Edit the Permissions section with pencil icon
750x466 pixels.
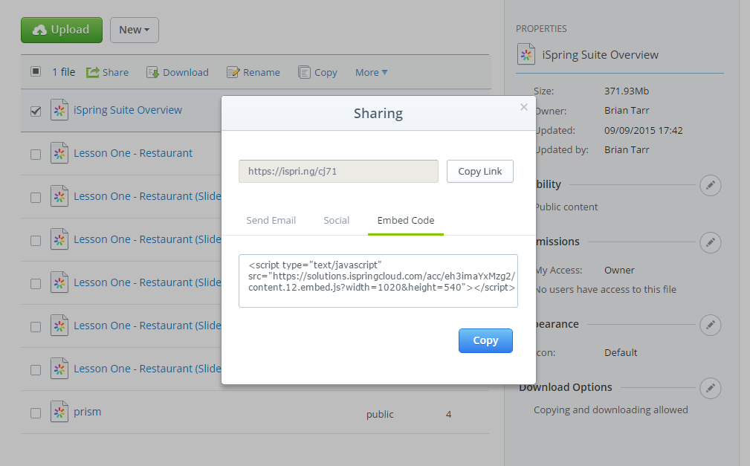pos(711,242)
